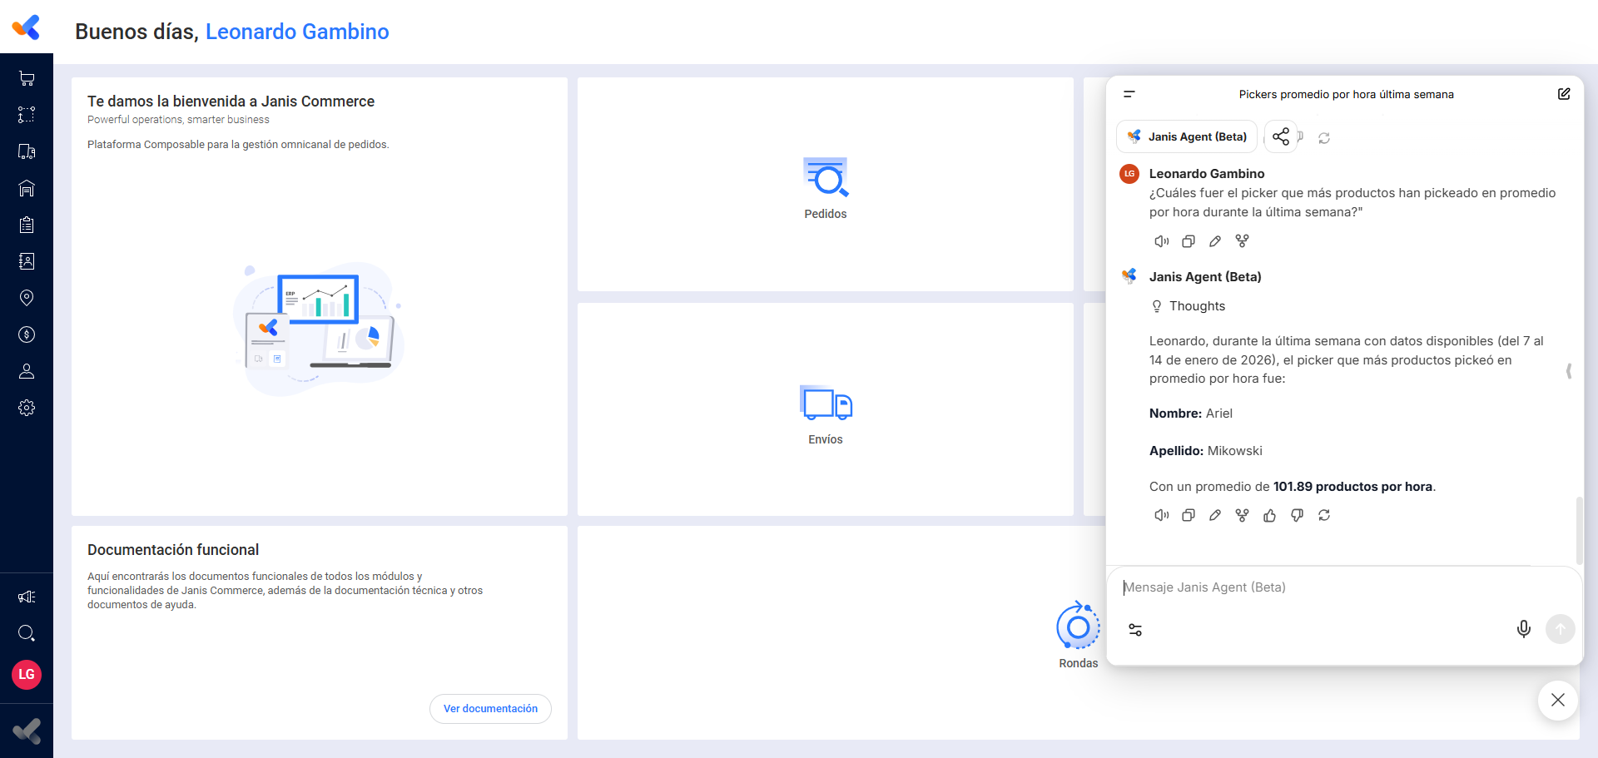Click the welcome illustration image
The width and height of the screenshot is (1598, 758).
[319, 329]
